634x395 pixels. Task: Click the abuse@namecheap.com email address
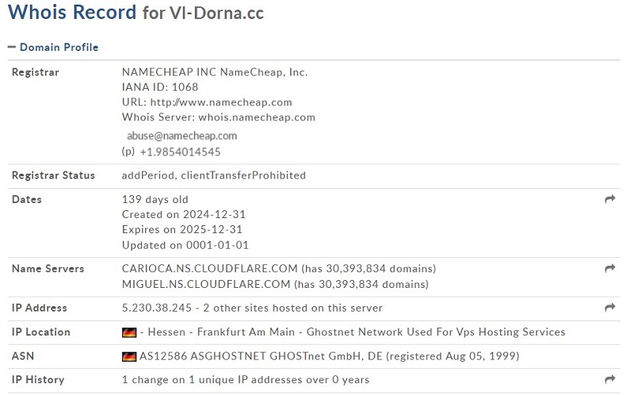click(182, 136)
